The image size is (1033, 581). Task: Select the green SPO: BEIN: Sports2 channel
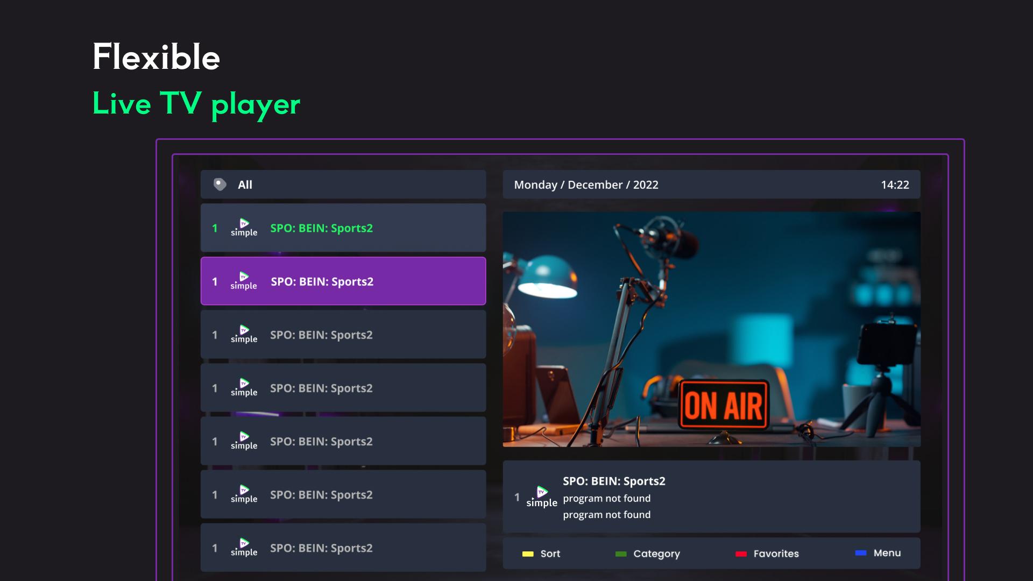pyautogui.click(x=343, y=228)
